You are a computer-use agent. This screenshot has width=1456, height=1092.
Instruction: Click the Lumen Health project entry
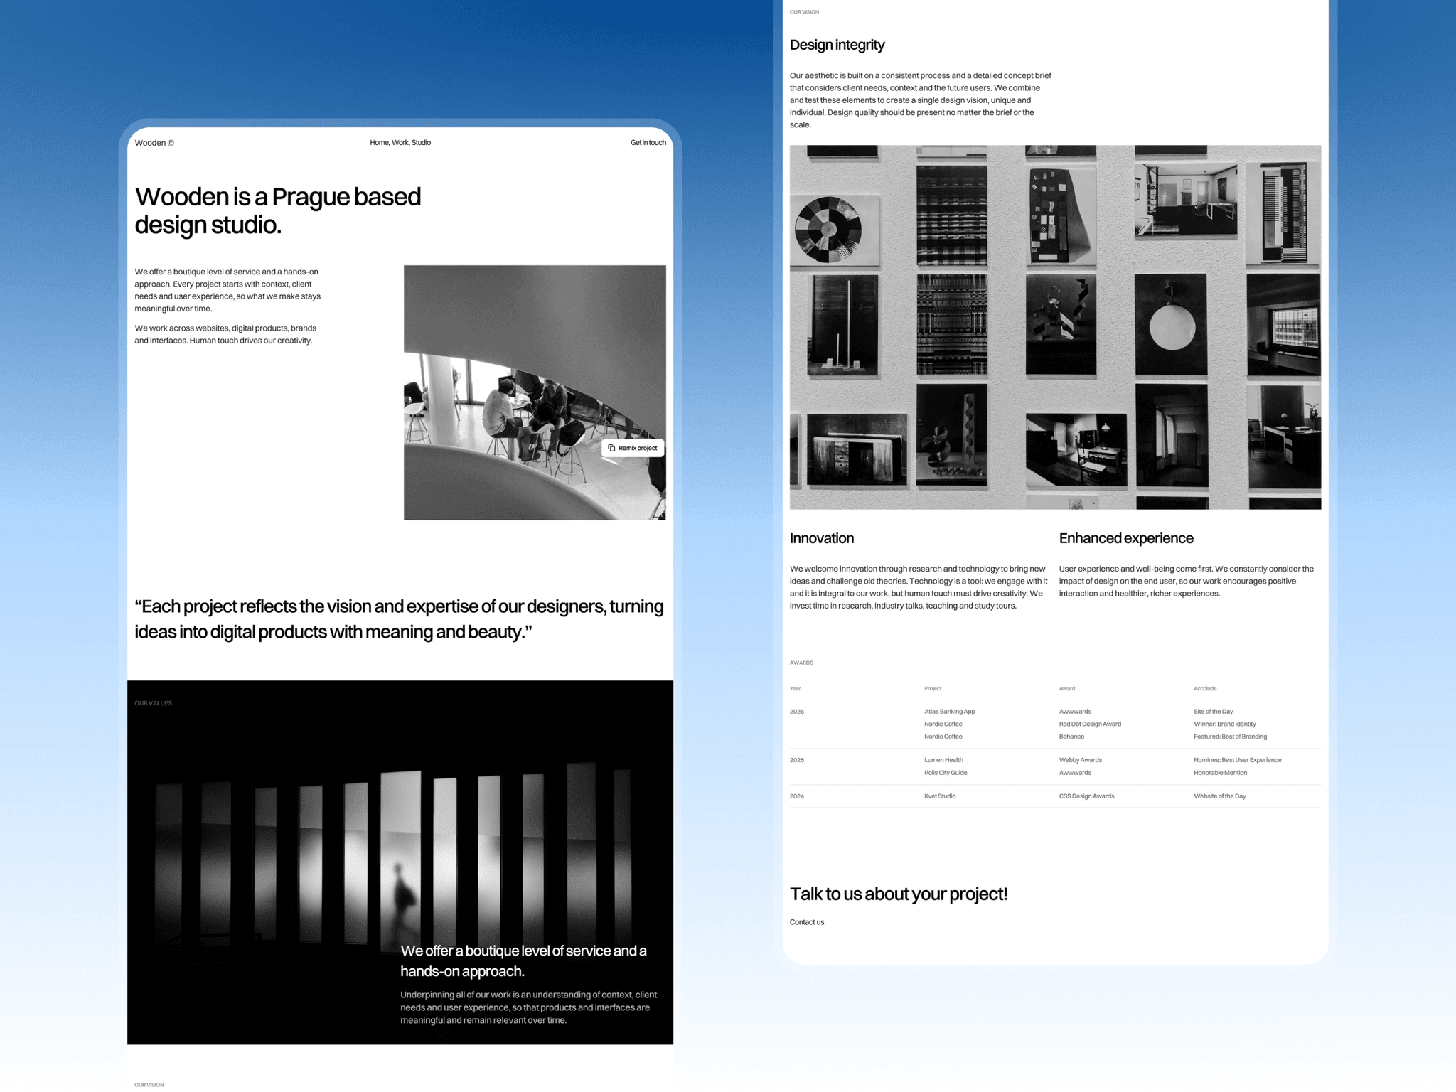[943, 760]
